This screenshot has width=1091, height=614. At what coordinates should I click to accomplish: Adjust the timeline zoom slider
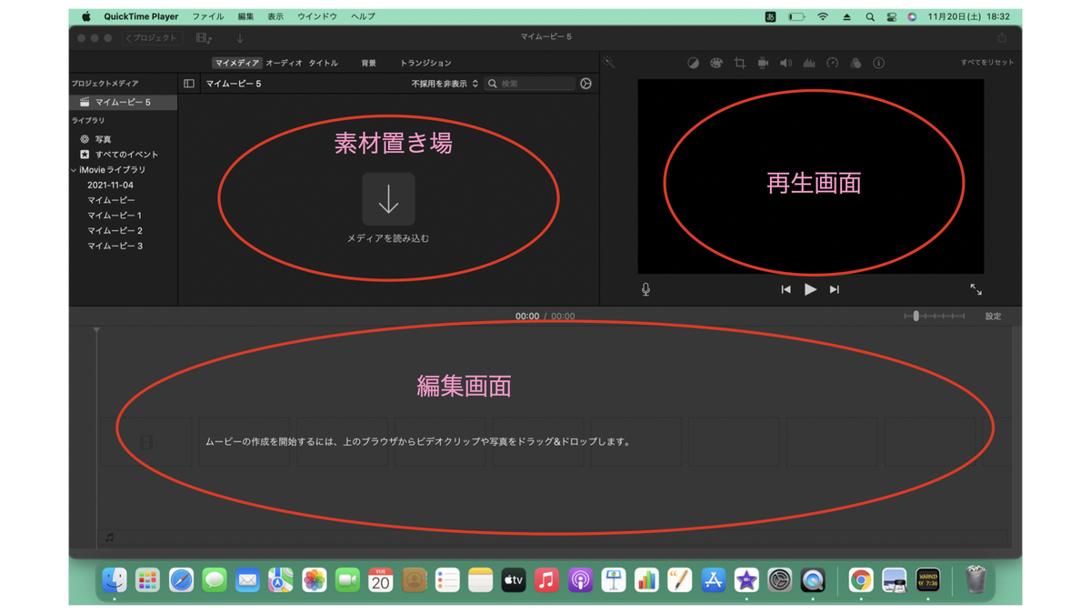pos(934,316)
